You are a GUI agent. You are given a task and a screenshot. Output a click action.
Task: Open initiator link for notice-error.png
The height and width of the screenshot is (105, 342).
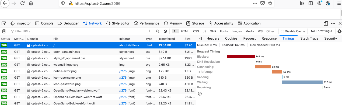click(123, 71)
